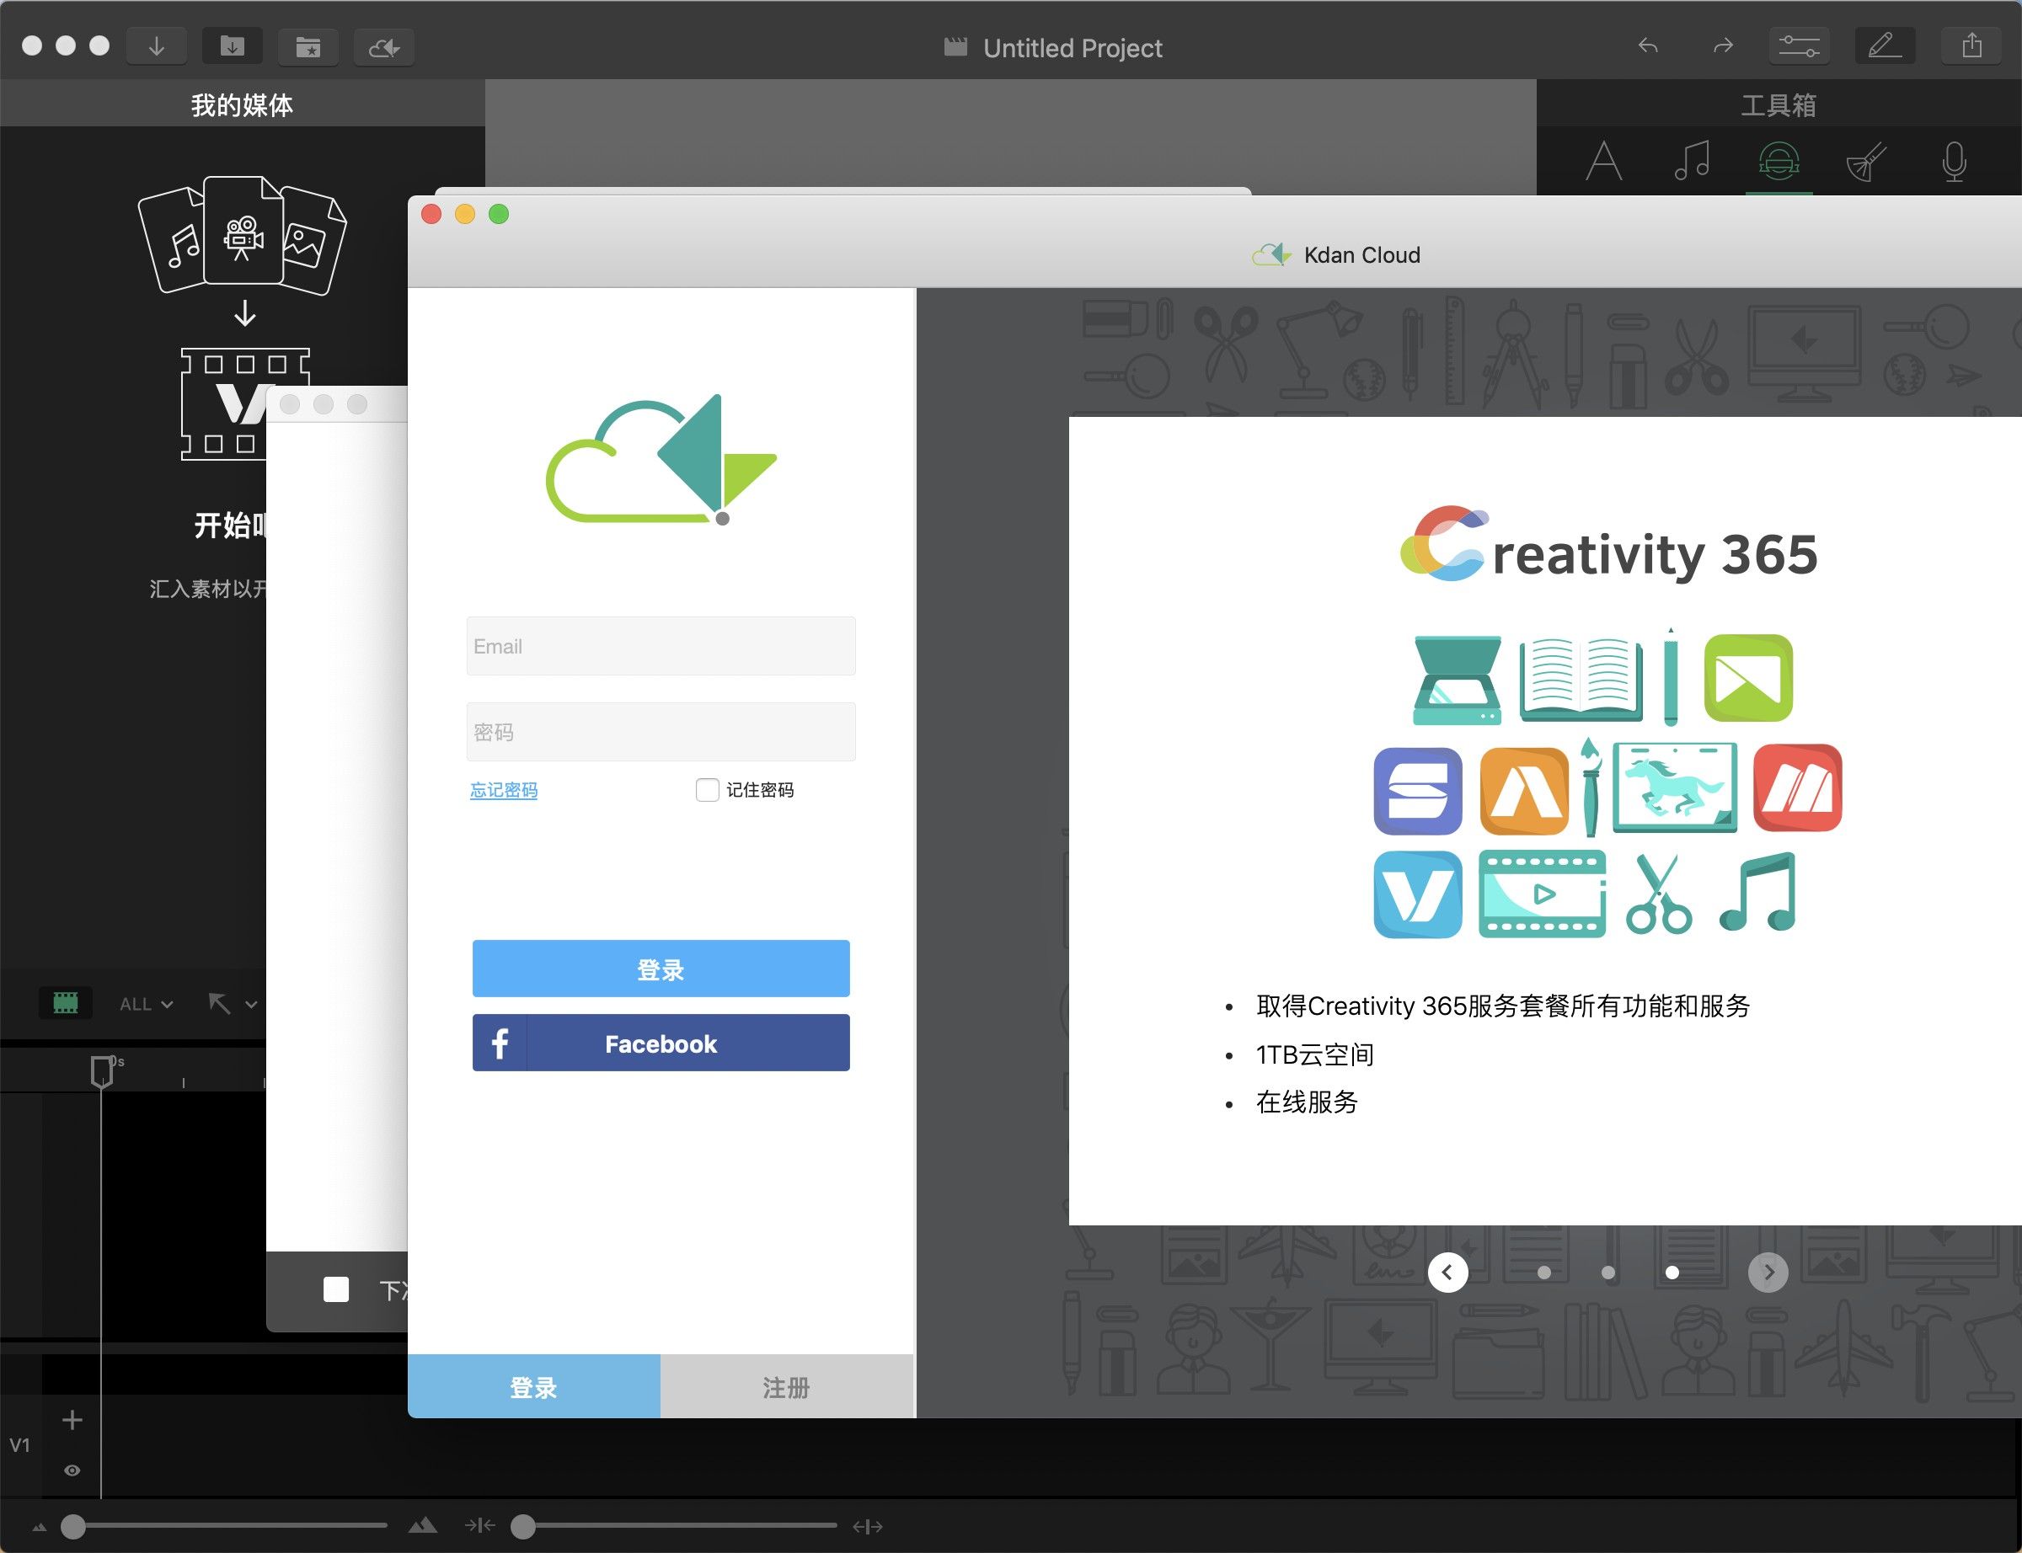Click the 密码 password input field
Viewport: 2022px width, 1553px height.
coord(661,732)
